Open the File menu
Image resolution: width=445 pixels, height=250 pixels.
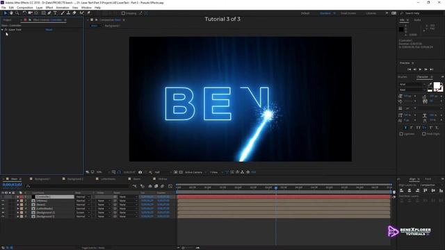3,8
